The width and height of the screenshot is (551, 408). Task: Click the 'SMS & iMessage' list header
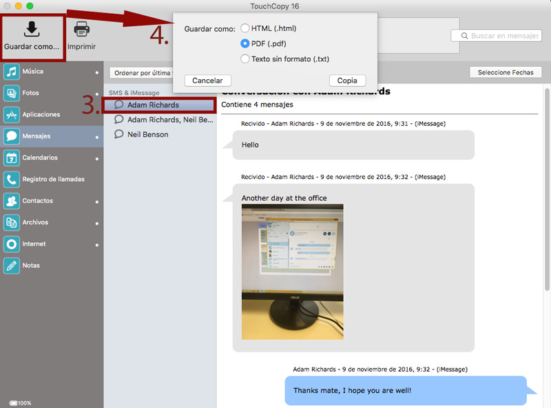[x=134, y=93]
